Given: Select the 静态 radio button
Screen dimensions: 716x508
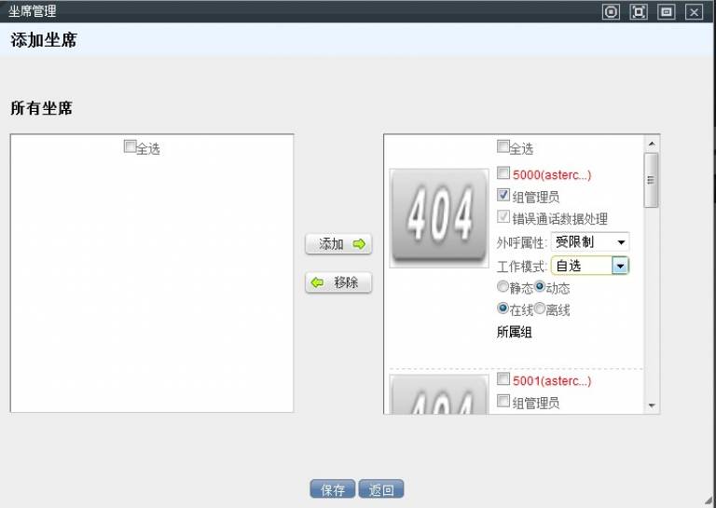Looking at the screenshot, I should coord(503,287).
